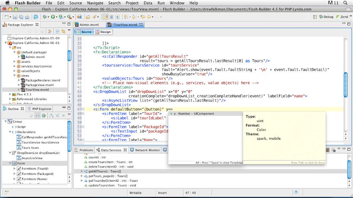353x198 pixels.
Task: Click the Save All toolbar icon
Action: point(21,17)
